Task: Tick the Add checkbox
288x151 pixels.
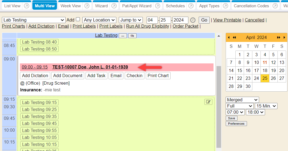Action: (78, 19)
